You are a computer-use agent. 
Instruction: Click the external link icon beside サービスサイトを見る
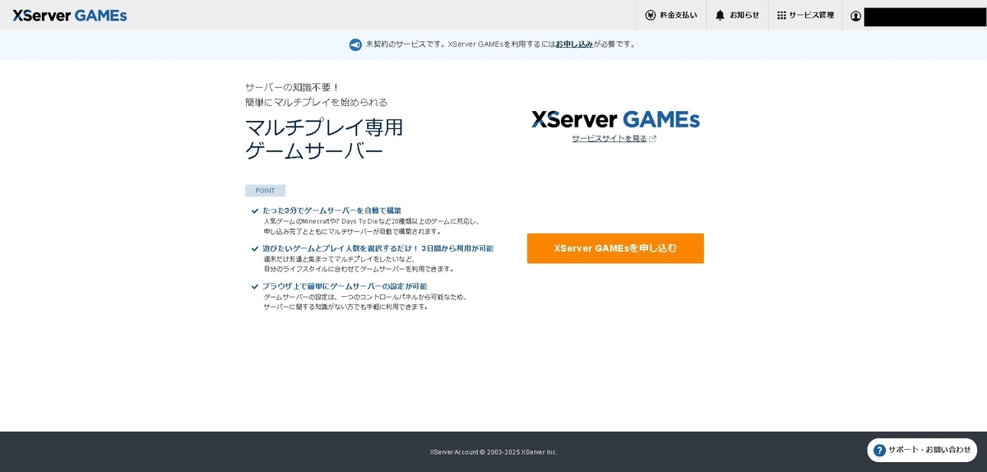[653, 139]
